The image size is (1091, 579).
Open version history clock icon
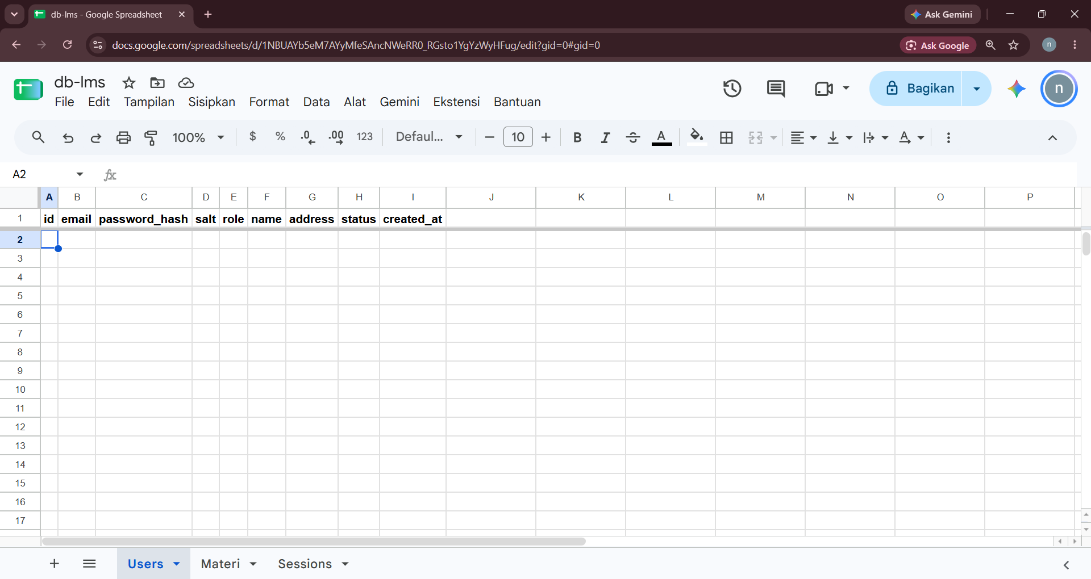[x=732, y=89]
